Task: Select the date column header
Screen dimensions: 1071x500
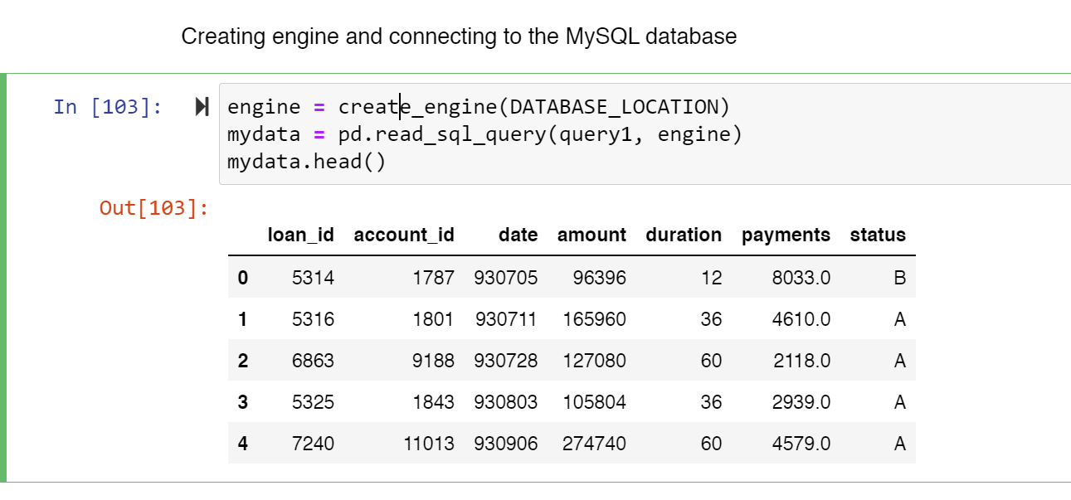Action: click(518, 235)
